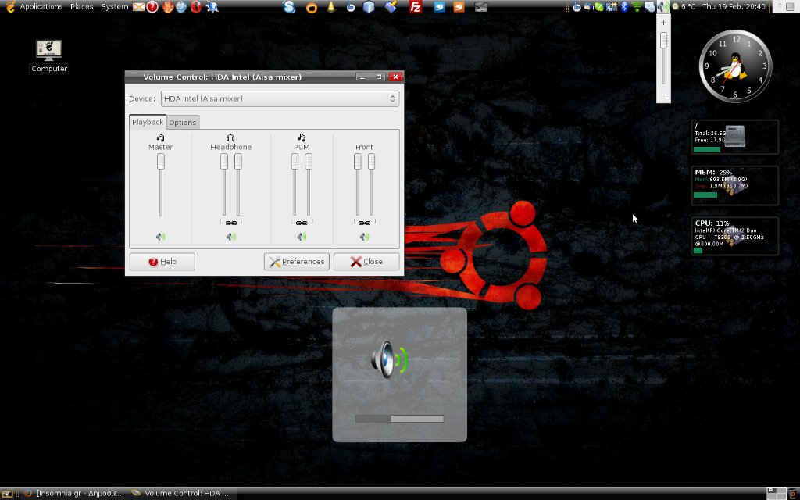
Task: Click the right Front slider handle
Action: [x=371, y=162]
